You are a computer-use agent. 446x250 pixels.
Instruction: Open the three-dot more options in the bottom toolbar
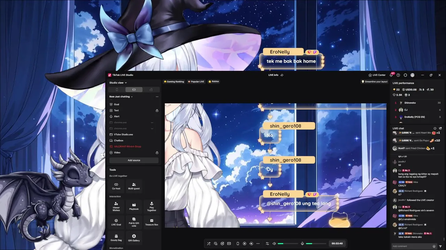258,243
